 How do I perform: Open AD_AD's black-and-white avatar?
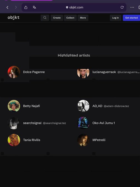(x=83, y=106)
